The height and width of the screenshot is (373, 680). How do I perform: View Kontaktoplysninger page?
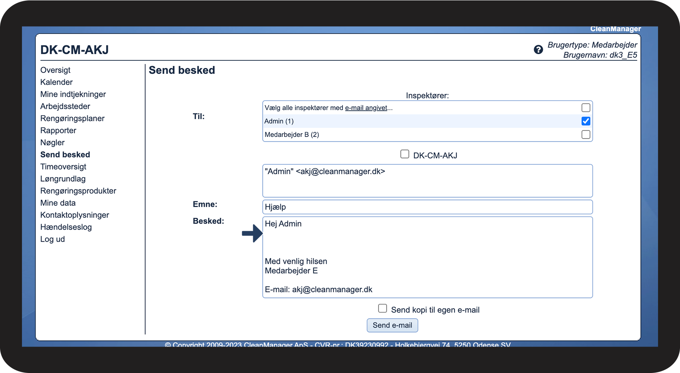(x=75, y=215)
